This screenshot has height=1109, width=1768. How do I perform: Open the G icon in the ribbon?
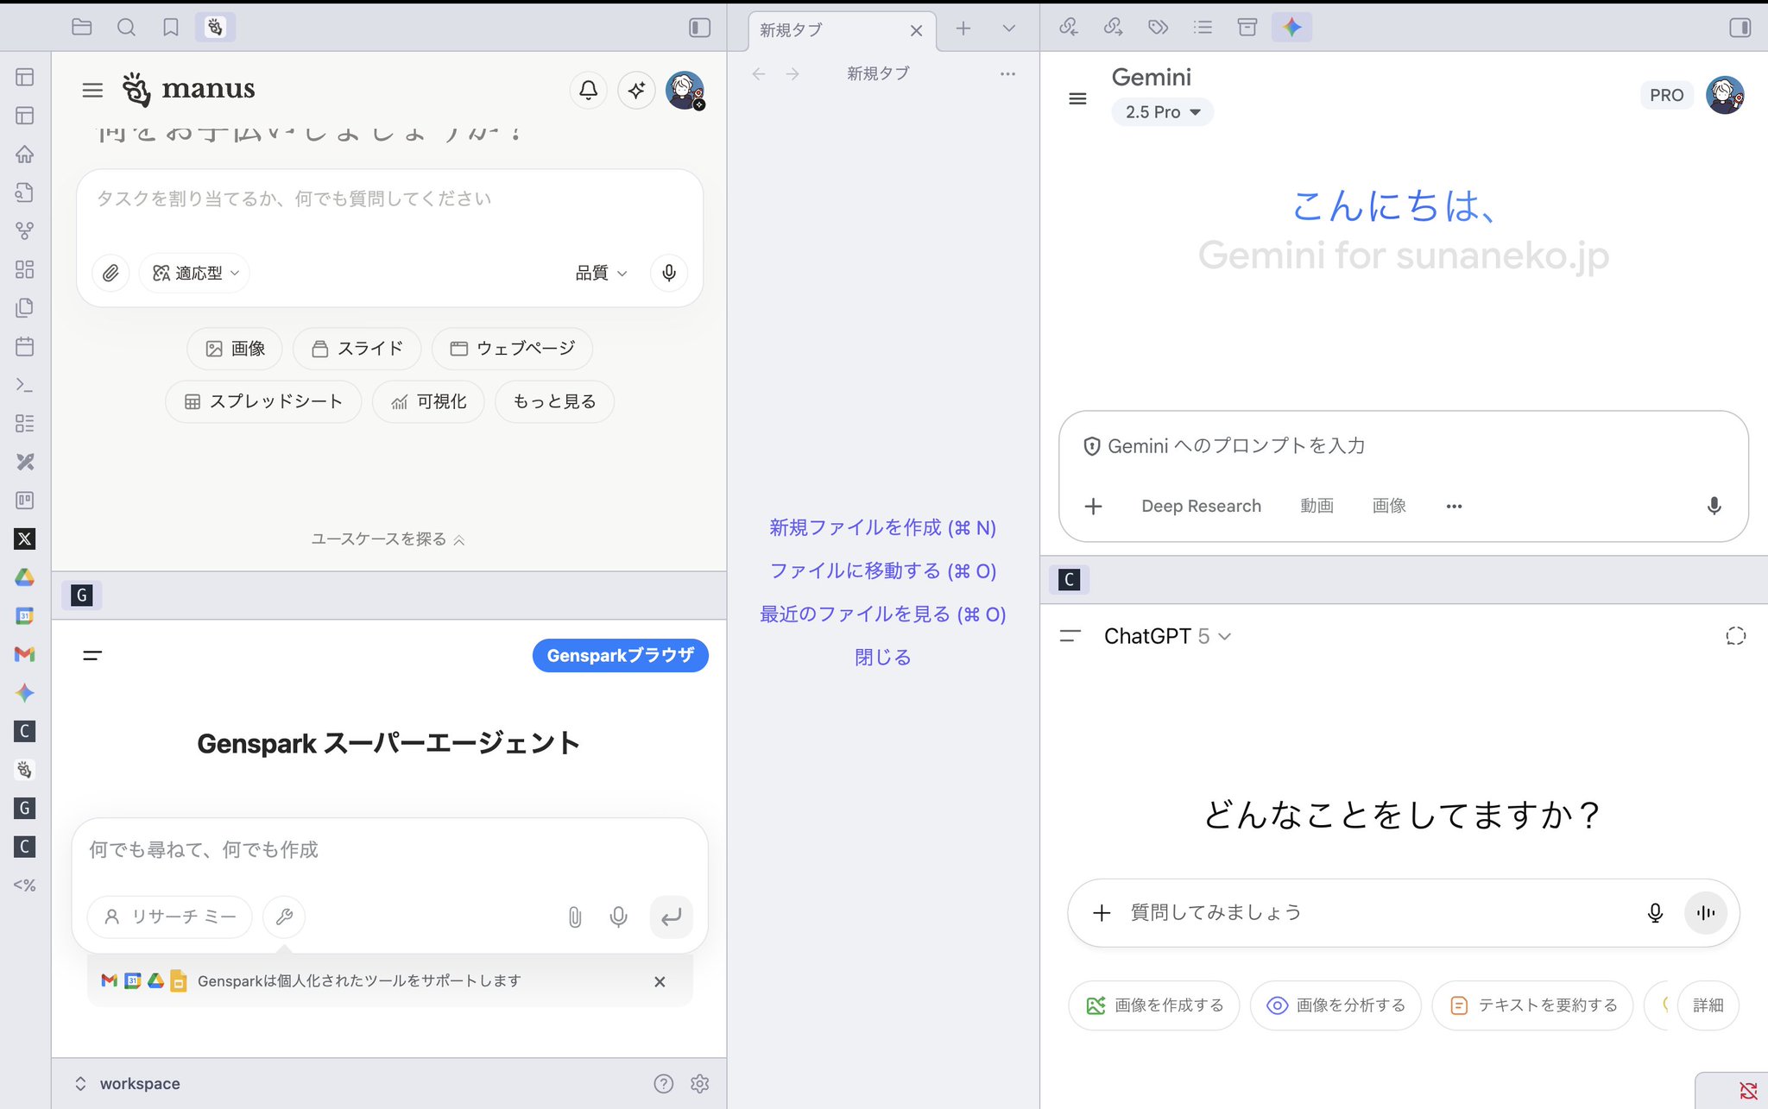pos(25,809)
